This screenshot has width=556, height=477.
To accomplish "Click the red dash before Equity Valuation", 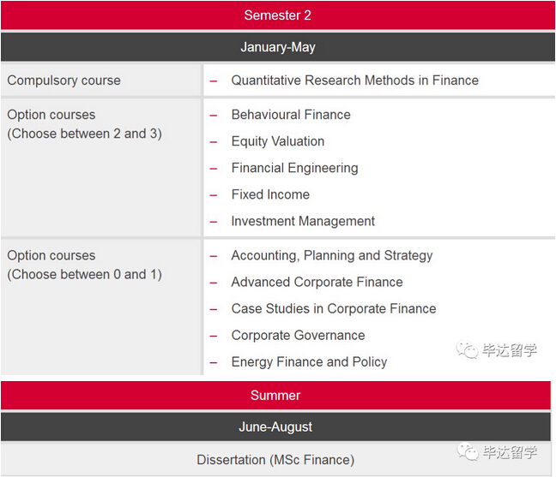I will click(213, 143).
